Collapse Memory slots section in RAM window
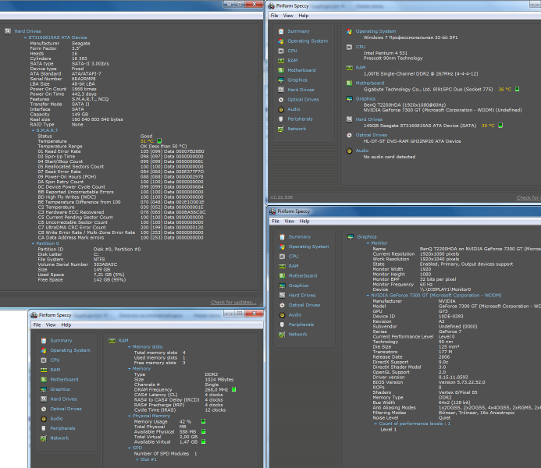Viewport: 541px width, 468px height. click(130, 347)
